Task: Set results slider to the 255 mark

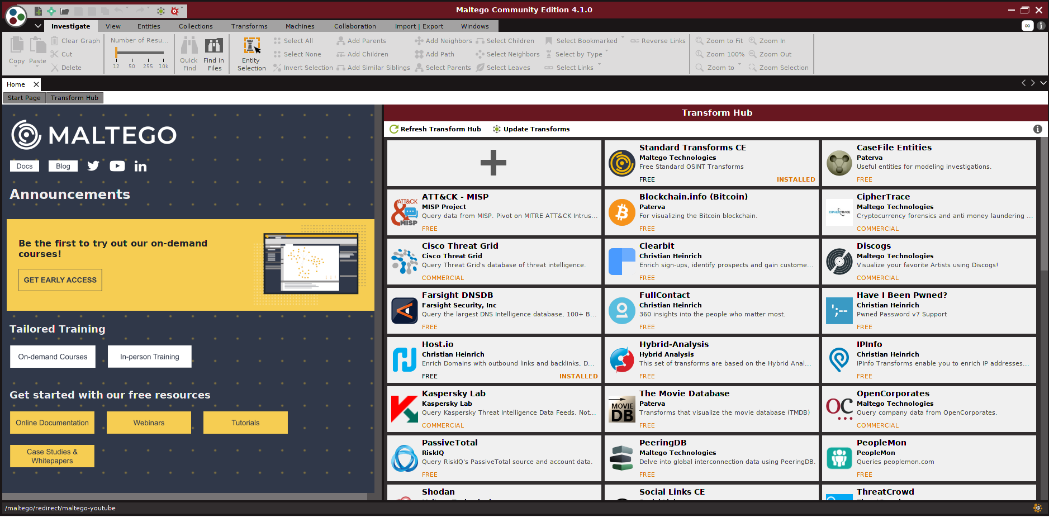Action: point(148,63)
